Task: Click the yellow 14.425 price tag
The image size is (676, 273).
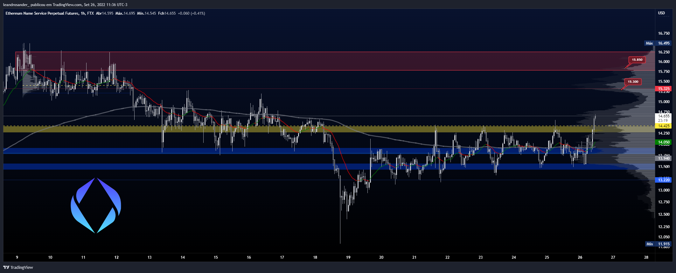Action: pos(664,126)
